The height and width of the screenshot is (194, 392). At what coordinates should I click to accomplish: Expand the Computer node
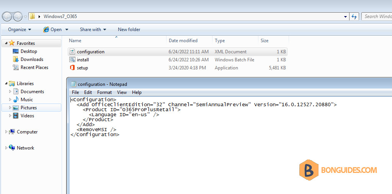pos(6,132)
